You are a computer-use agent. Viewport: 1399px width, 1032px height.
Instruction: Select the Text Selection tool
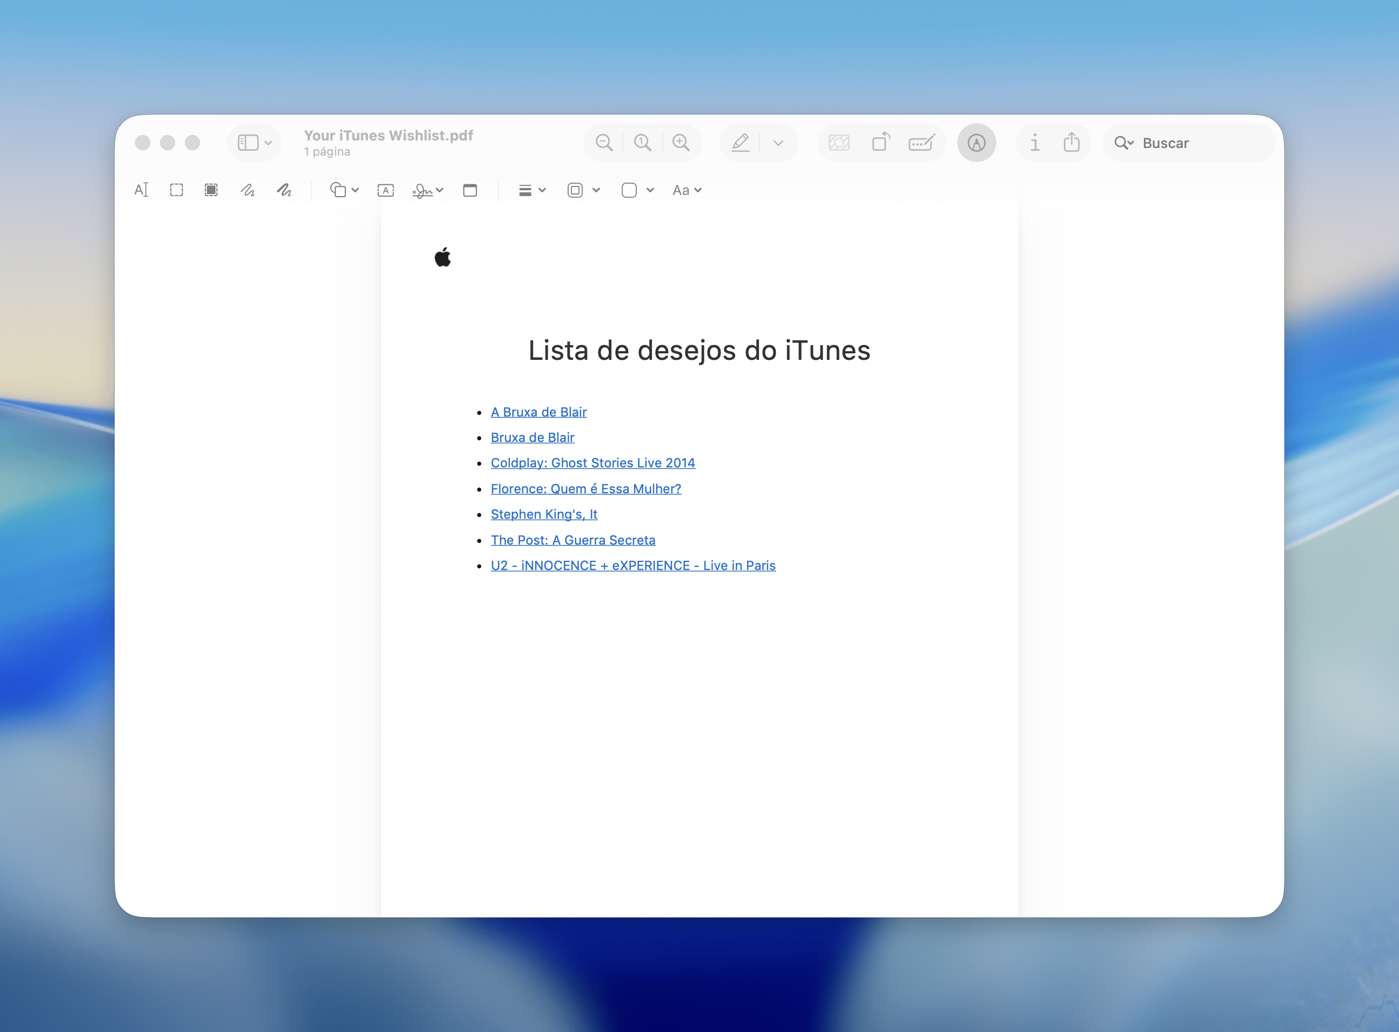141,190
